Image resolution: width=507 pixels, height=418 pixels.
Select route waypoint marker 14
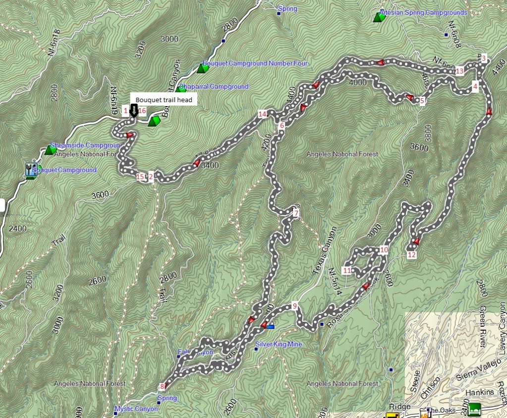[263, 115]
